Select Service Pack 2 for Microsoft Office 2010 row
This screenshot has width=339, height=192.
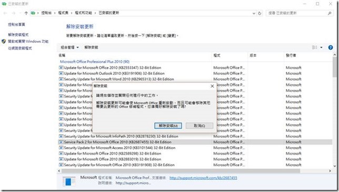tap(195, 142)
